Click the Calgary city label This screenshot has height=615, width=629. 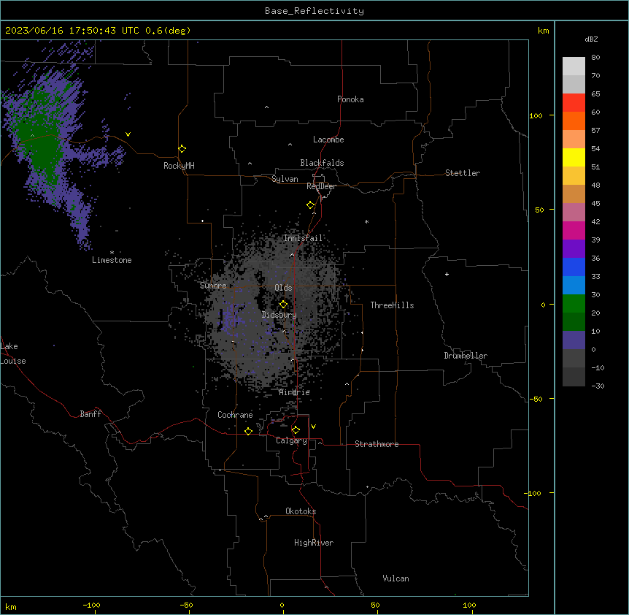[x=291, y=440]
